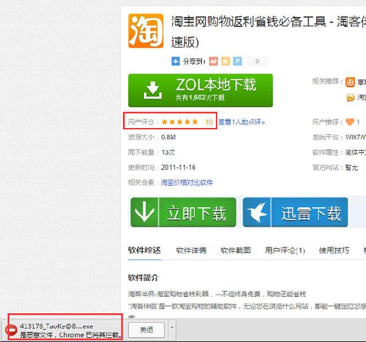Switch to 软件截图 tab

[x=235, y=251]
